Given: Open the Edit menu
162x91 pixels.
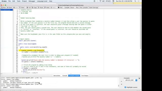Looking at the screenshot, I should tap(14, 1).
